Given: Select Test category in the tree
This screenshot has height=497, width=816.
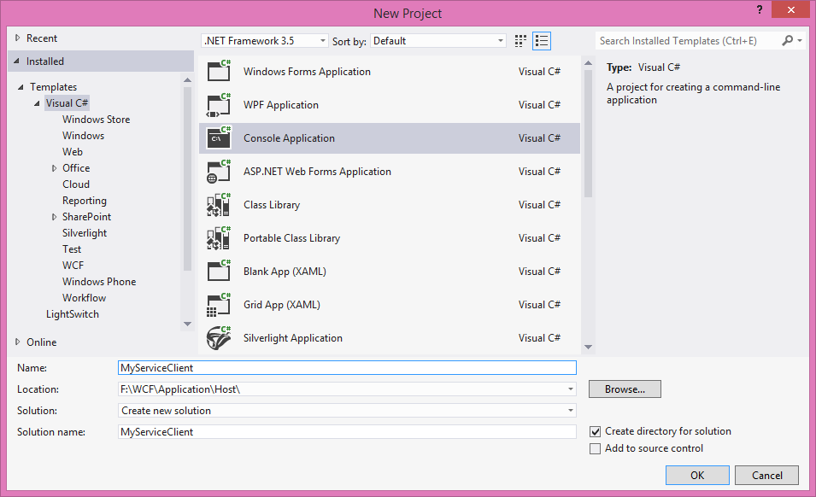Looking at the screenshot, I should coord(72,249).
